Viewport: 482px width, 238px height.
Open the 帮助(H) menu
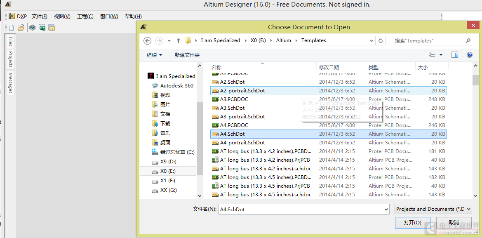click(133, 16)
